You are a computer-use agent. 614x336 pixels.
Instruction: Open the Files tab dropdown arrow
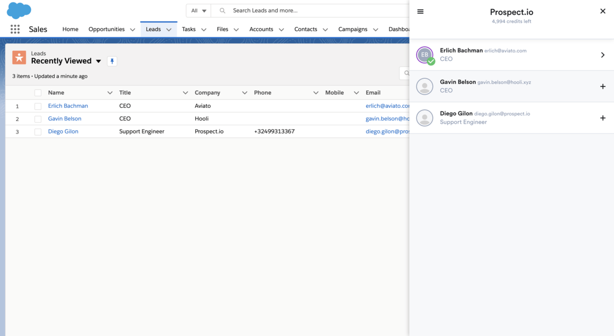pyautogui.click(x=236, y=30)
